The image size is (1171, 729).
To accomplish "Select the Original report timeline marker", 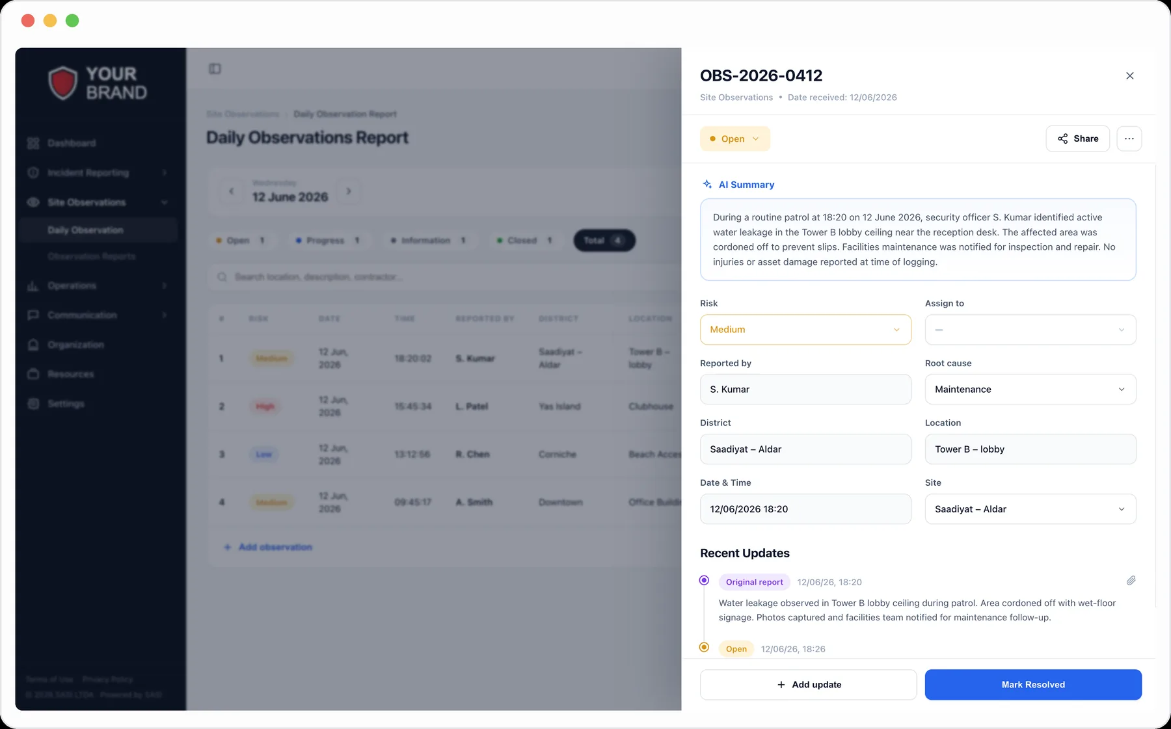I will (x=704, y=580).
